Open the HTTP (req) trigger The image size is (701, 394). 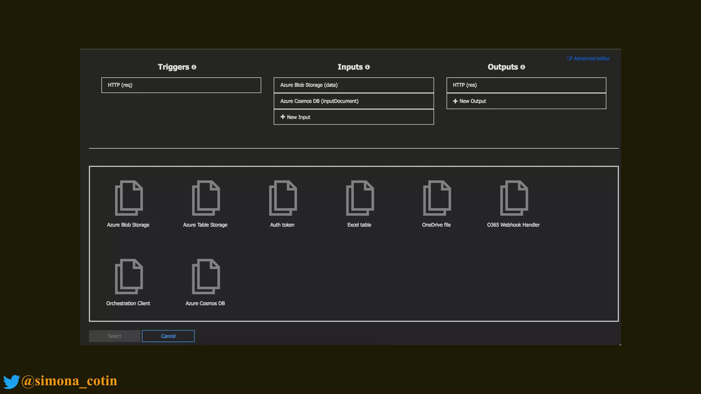click(x=181, y=85)
